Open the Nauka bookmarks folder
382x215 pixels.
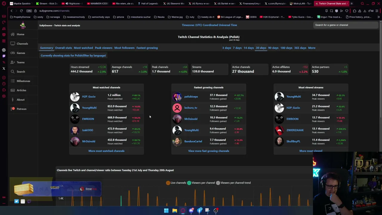click(x=159, y=17)
